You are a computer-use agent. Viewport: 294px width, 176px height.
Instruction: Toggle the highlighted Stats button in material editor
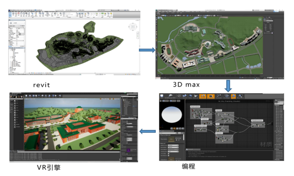(233, 97)
